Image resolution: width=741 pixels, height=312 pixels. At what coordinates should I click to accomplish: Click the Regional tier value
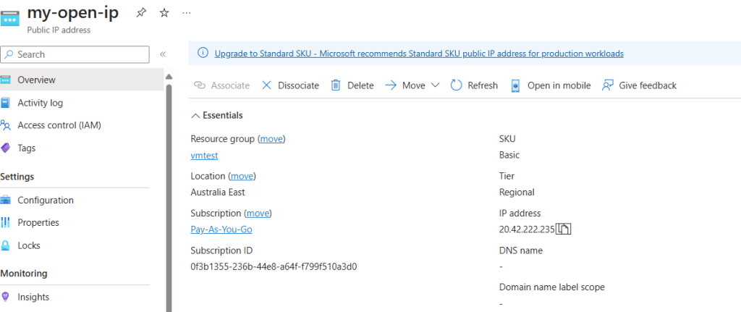point(517,193)
